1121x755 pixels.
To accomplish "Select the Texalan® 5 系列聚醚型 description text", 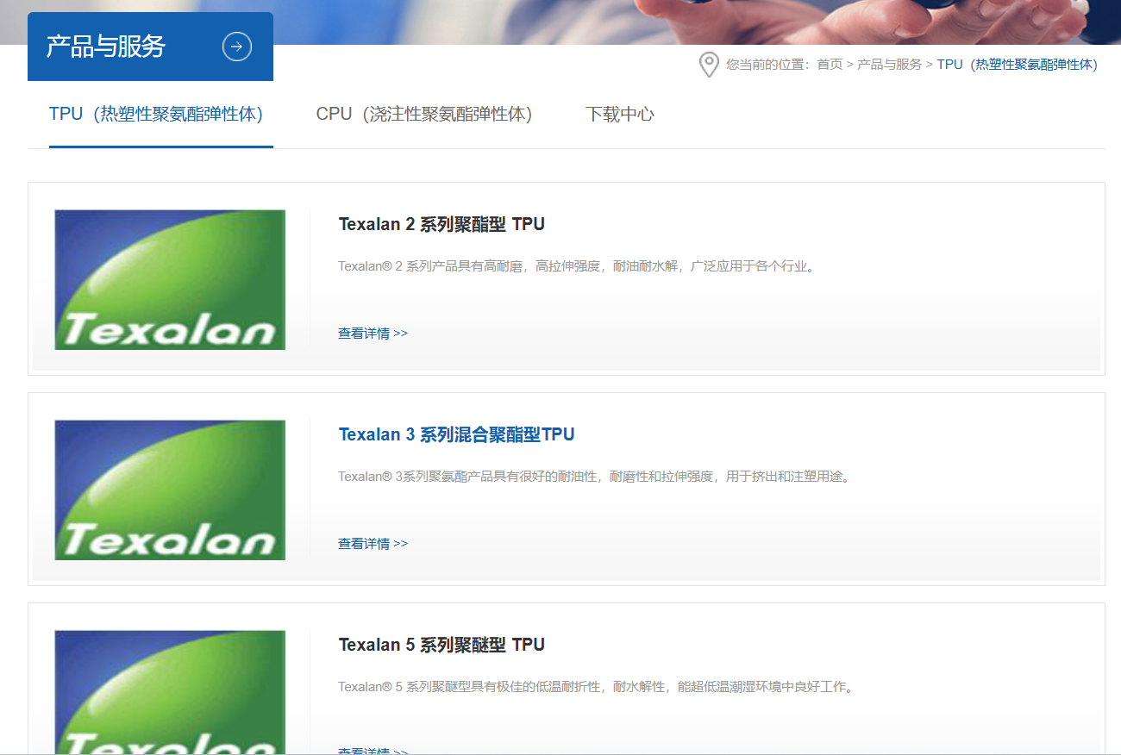I will pyautogui.click(x=596, y=687).
